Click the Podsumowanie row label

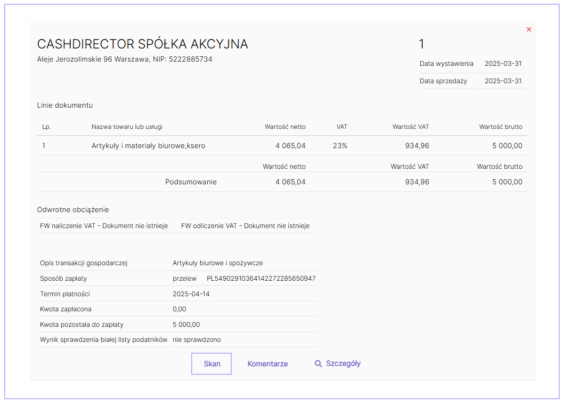191,182
